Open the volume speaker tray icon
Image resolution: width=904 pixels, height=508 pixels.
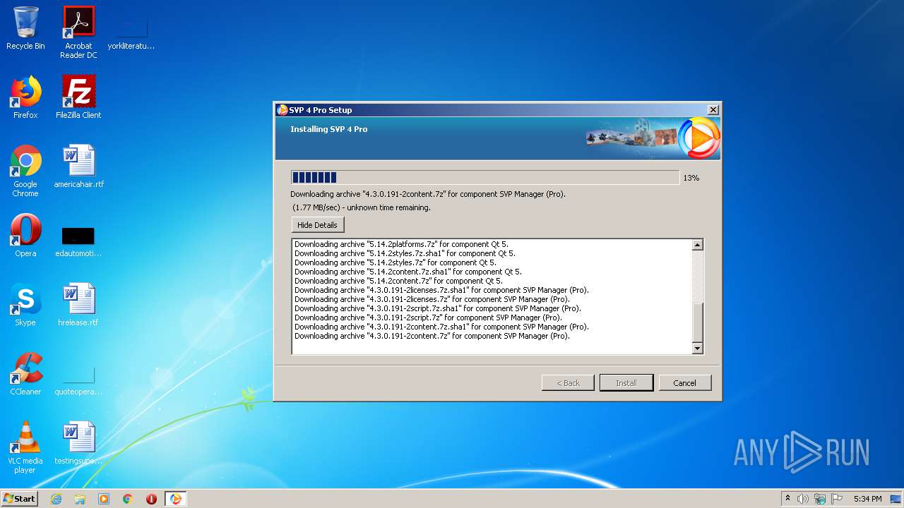pyautogui.click(x=803, y=499)
